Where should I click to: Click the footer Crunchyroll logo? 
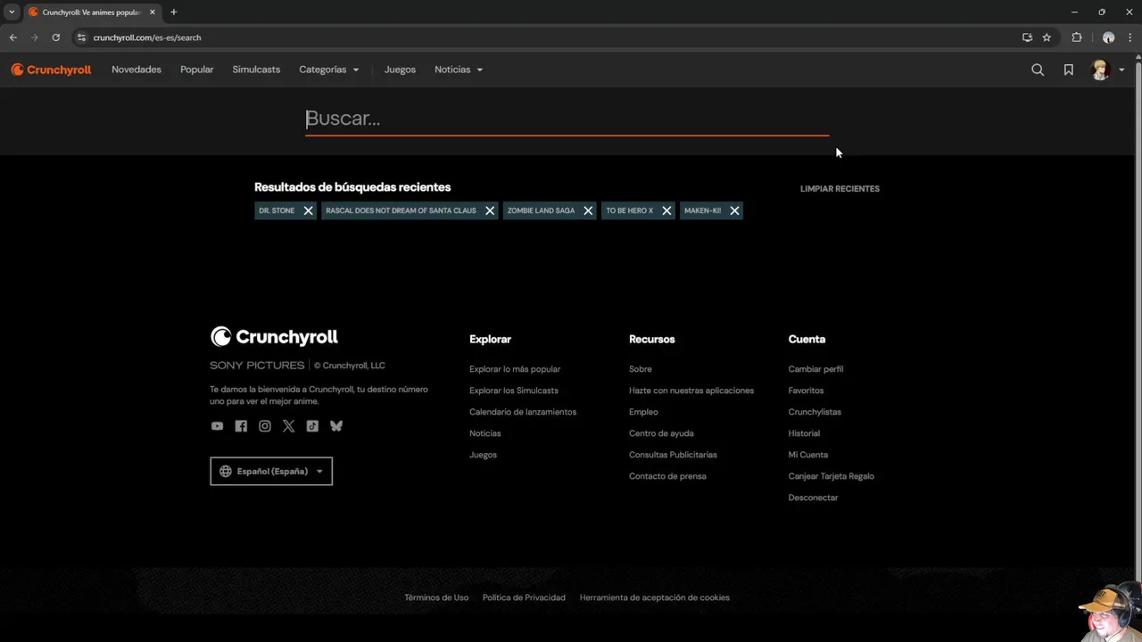pyautogui.click(x=274, y=336)
